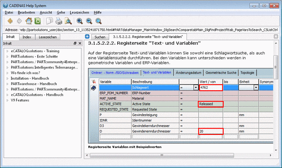Zoom in with plus magnifier
Image resolution: width=282 pixels, height=168 pixels.
pyautogui.click(x=79, y=21)
